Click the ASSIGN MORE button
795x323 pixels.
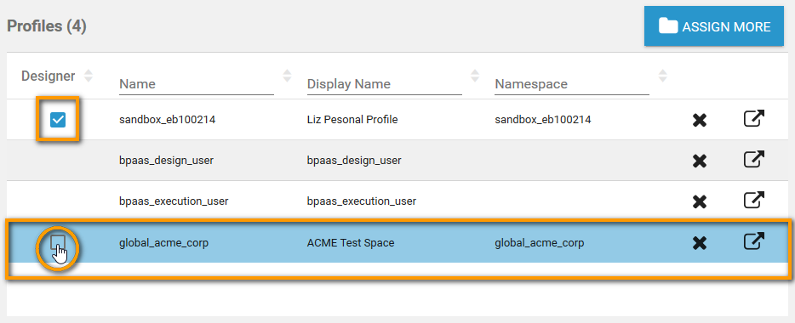pos(714,26)
